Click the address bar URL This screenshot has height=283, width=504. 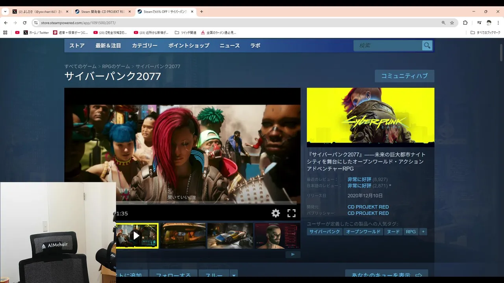(78, 23)
